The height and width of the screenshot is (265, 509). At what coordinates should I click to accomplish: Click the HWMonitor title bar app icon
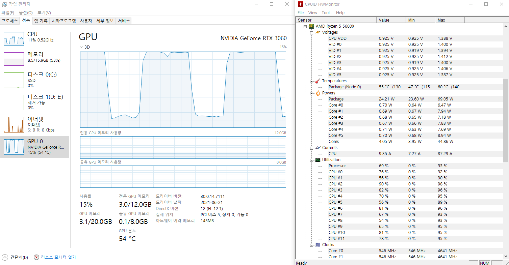pos(300,4)
